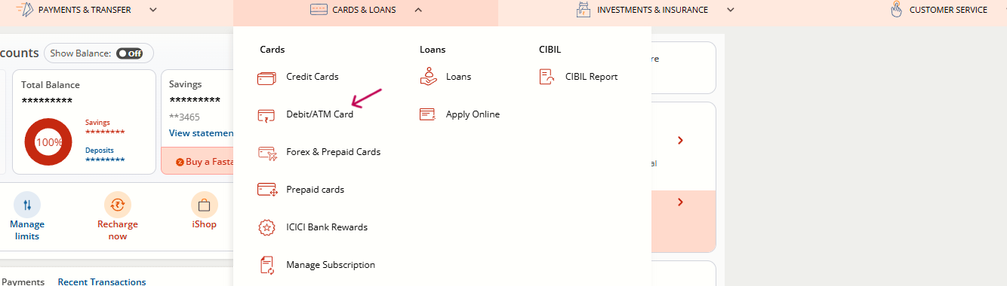
Task: Click the Recharge now icon
Action: pos(118,205)
